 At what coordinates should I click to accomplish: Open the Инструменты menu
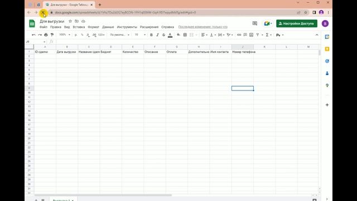click(x=127, y=27)
